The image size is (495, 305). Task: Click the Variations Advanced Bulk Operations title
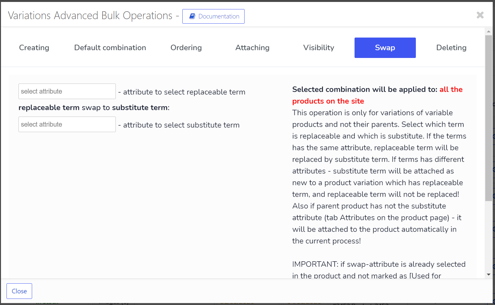click(90, 16)
